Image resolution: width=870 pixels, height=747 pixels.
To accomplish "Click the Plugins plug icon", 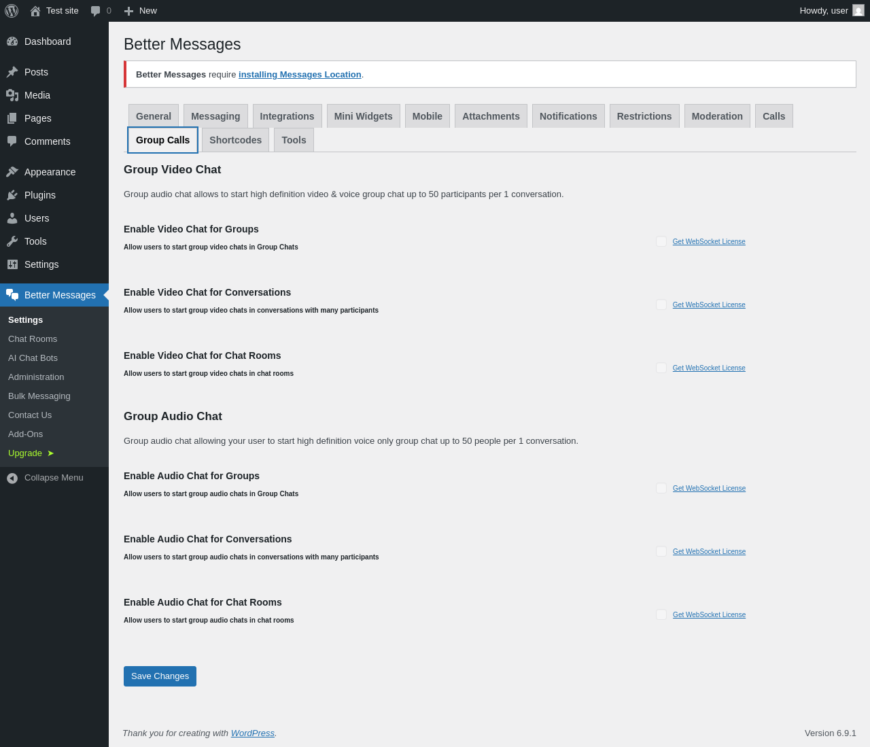I will 12,195.
